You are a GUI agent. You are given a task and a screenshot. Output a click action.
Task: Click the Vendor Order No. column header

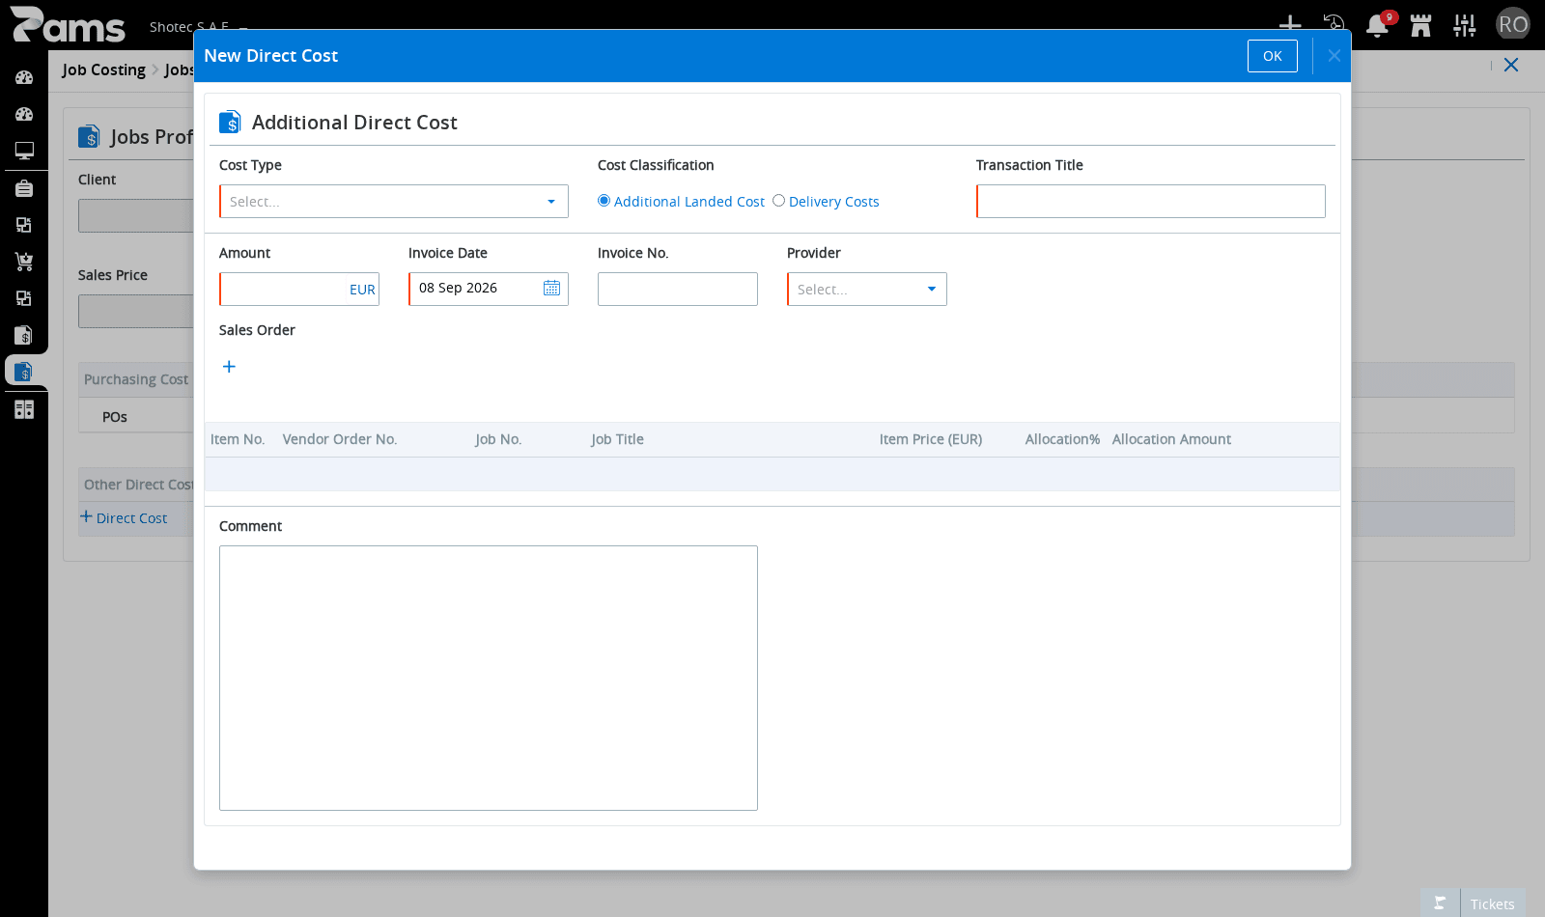(x=340, y=439)
